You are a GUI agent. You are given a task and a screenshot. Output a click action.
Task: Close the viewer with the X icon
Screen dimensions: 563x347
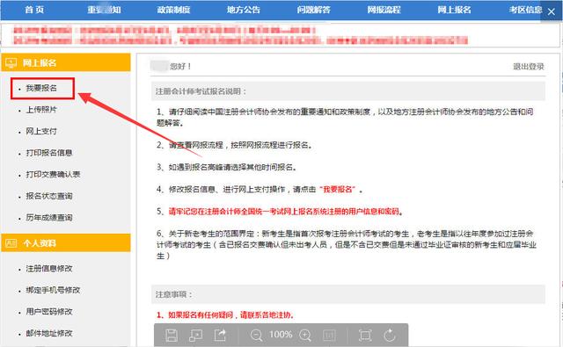552,11
